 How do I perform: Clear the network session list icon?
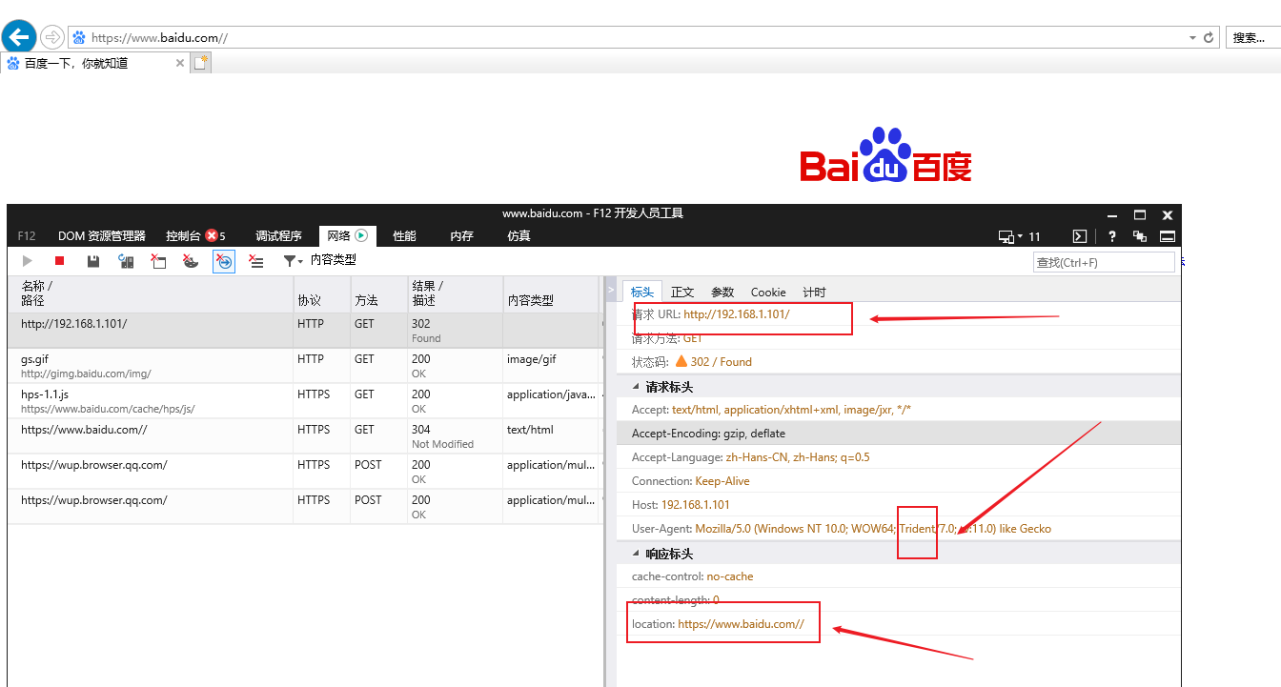tap(256, 261)
